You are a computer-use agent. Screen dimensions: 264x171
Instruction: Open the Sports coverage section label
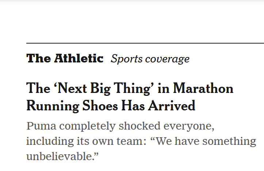coord(150,59)
